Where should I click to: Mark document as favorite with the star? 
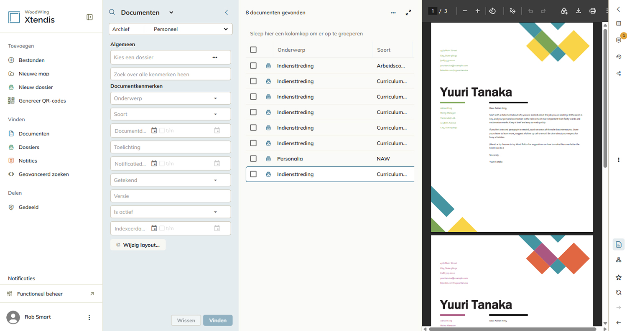tap(619, 277)
